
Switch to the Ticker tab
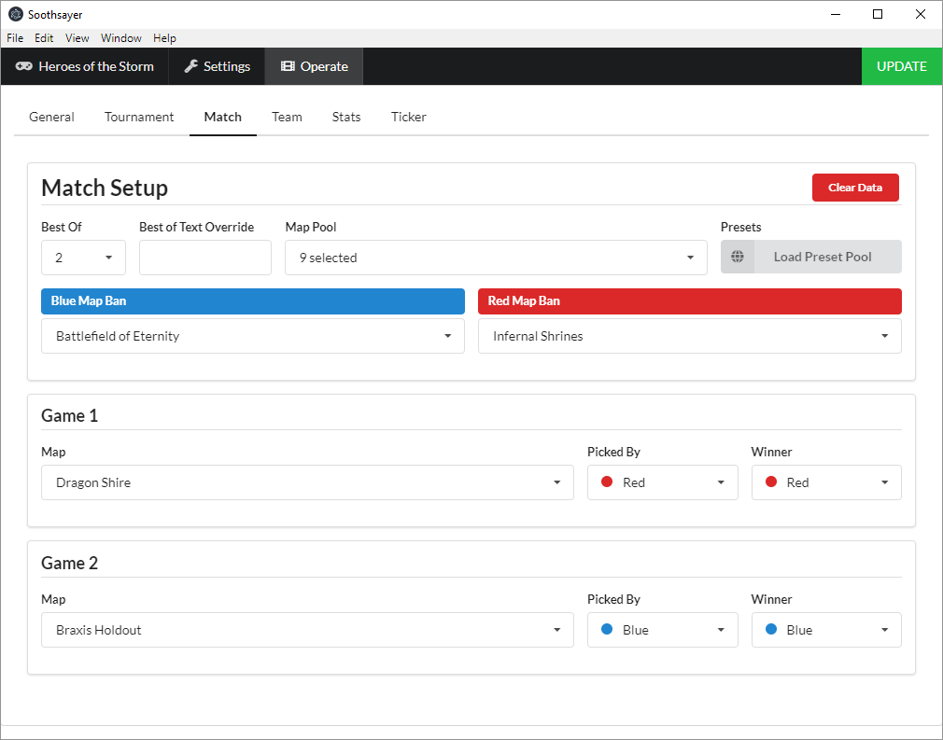409,117
